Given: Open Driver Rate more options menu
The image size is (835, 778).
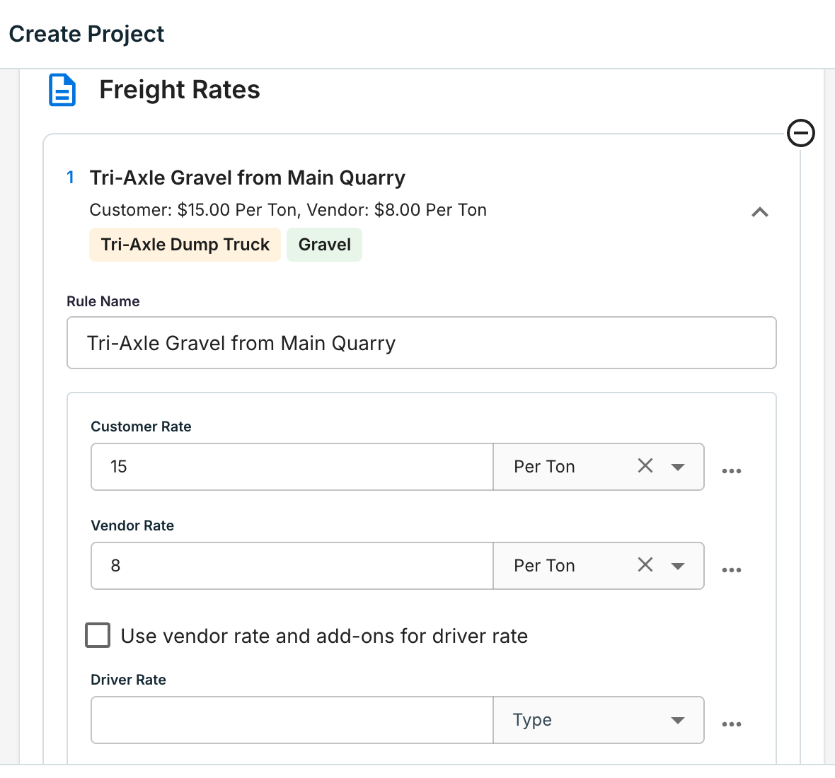Looking at the screenshot, I should [x=731, y=724].
